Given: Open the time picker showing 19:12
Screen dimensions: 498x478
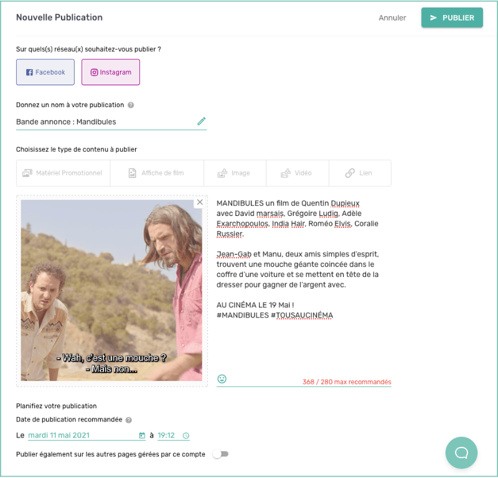Looking at the screenshot, I should [x=174, y=436].
